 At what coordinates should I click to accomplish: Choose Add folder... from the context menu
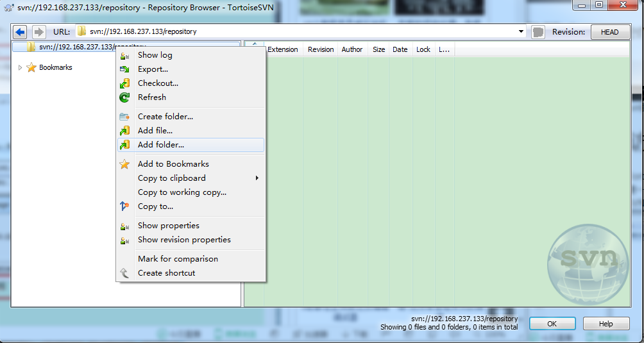point(191,144)
